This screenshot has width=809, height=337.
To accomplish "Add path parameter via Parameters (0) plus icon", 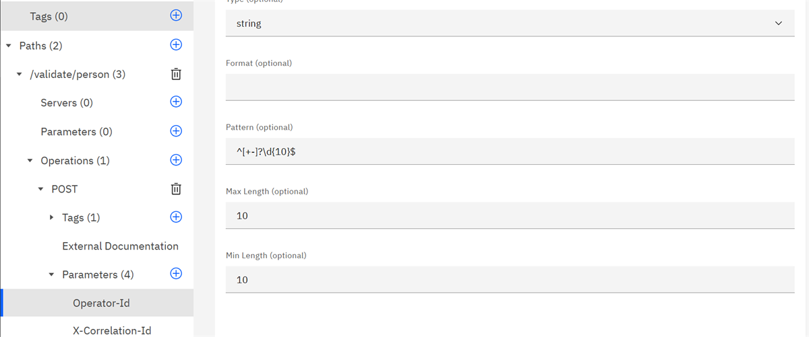I will pos(176,131).
